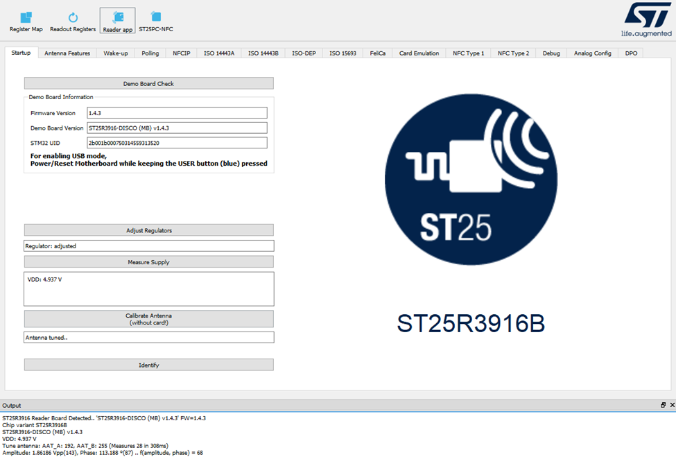Click 'ST25R3916-DISCO (MB) v1.4.3' output log line
The image size is (676, 457).
click(42, 432)
